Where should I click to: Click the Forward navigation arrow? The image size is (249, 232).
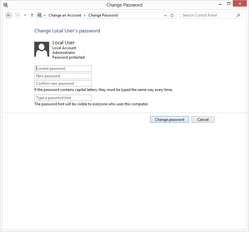pos(18,15)
